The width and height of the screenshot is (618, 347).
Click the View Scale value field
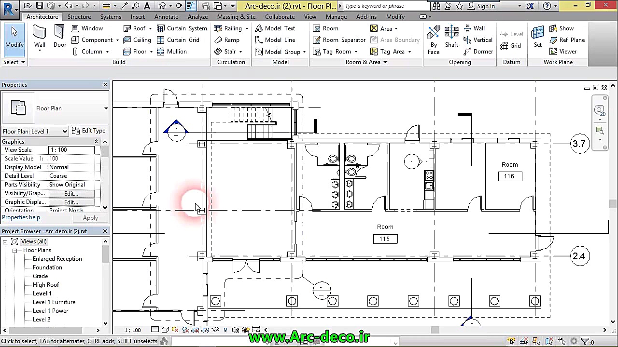click(x=71, y=150)
